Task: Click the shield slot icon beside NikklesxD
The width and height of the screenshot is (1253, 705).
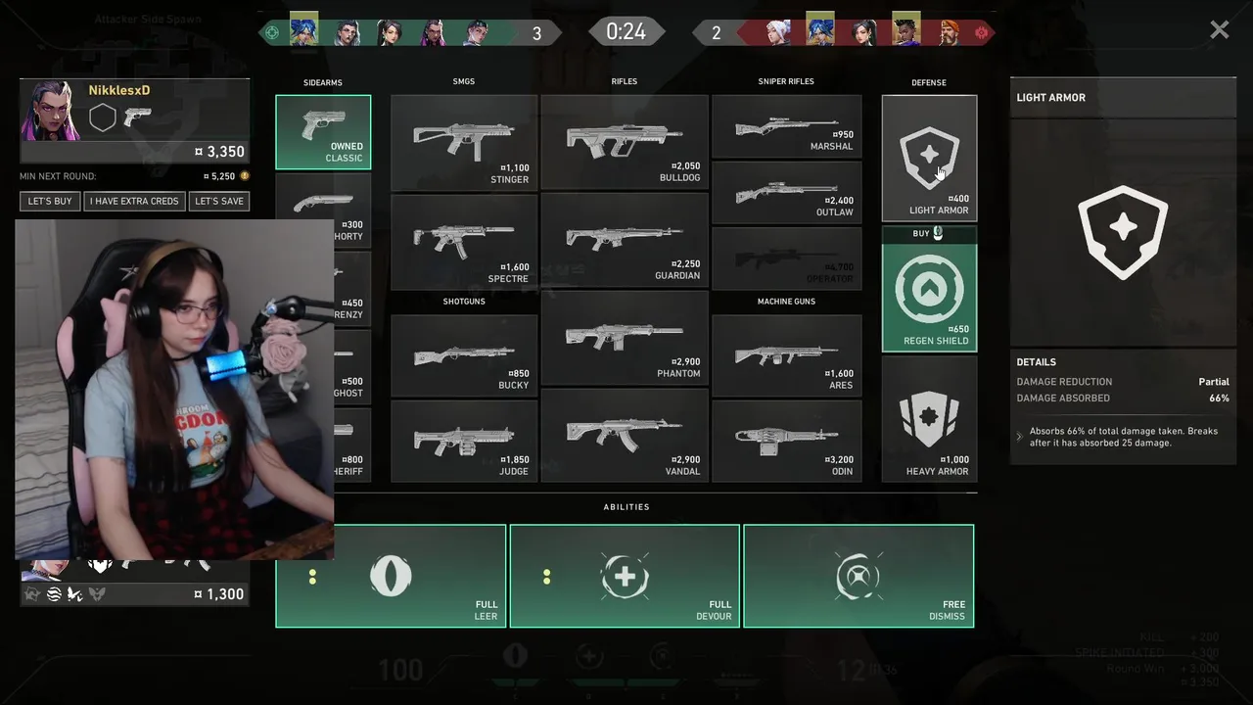Action: coord(103,118)
